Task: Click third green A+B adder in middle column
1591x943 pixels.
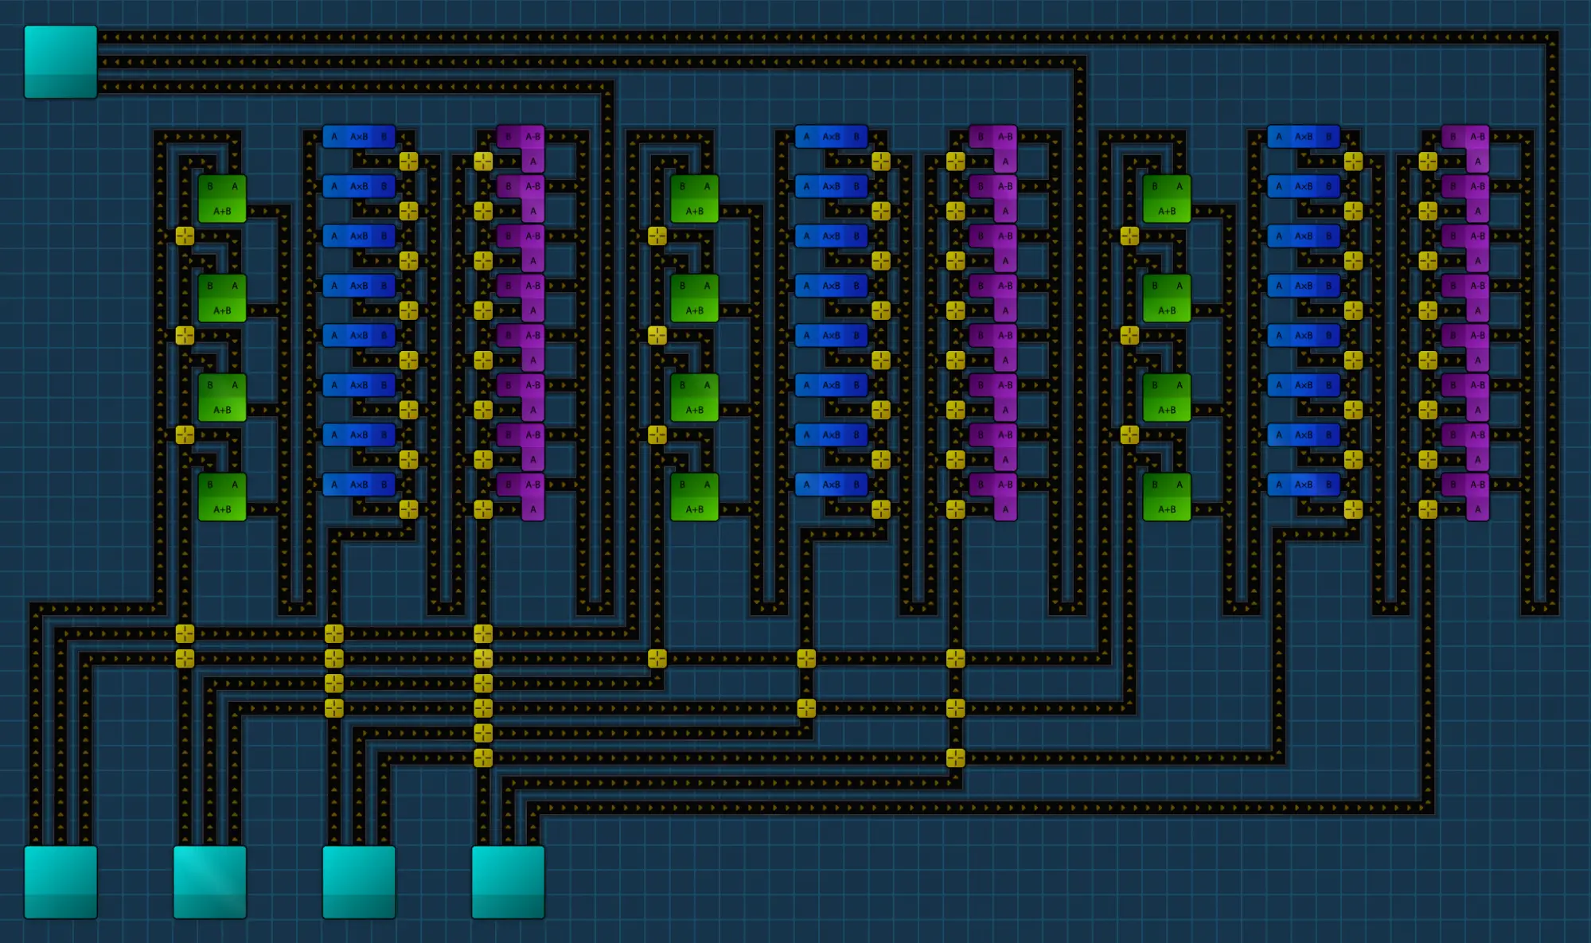Action: (x=695, y=397)
